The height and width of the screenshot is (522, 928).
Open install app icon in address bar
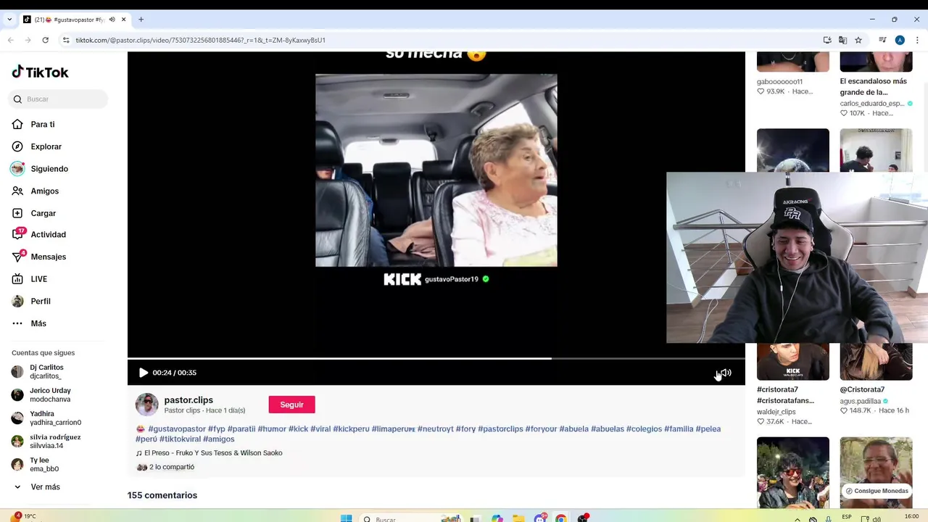click(x=827, y=40)
